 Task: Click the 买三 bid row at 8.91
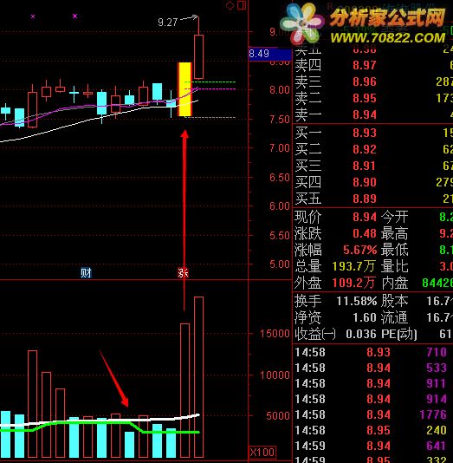pyautogui.click(x=374, y=166)
